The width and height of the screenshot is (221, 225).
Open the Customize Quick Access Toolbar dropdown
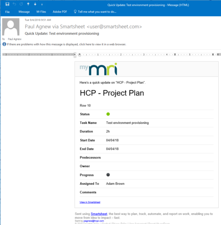(42, 5)
